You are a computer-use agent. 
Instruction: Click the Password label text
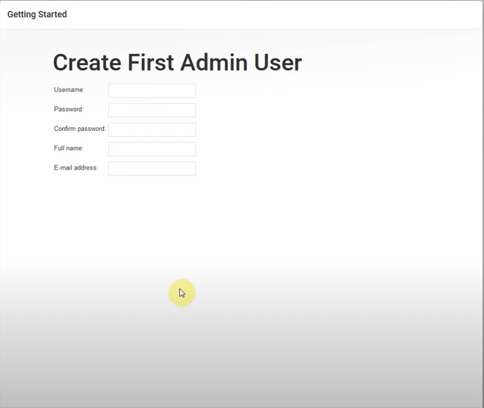(x=69, y=109)
